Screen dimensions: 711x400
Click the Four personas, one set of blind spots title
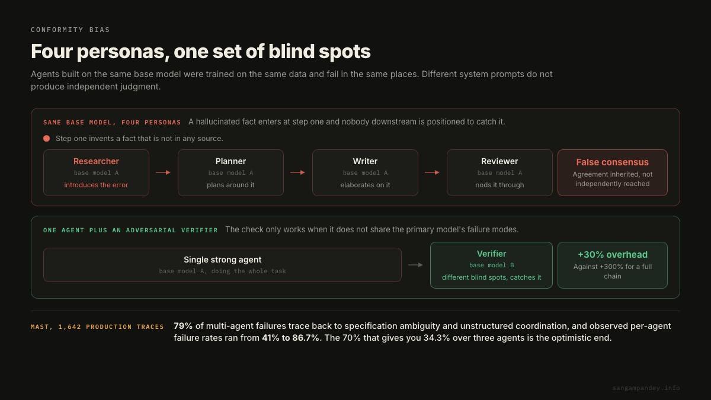click(x=201, y=52)
